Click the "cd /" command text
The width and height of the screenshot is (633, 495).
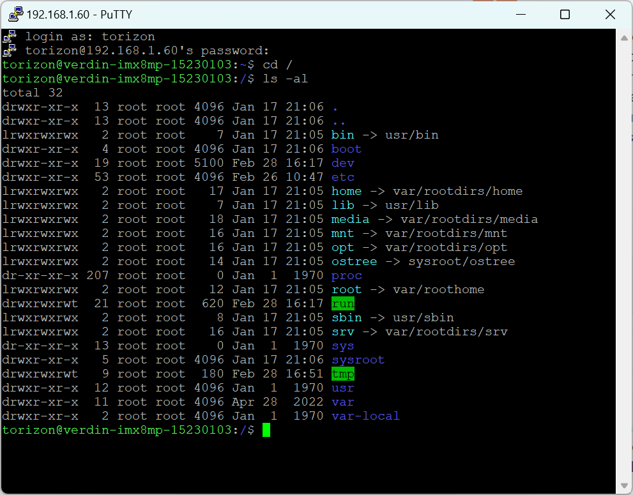278,65
